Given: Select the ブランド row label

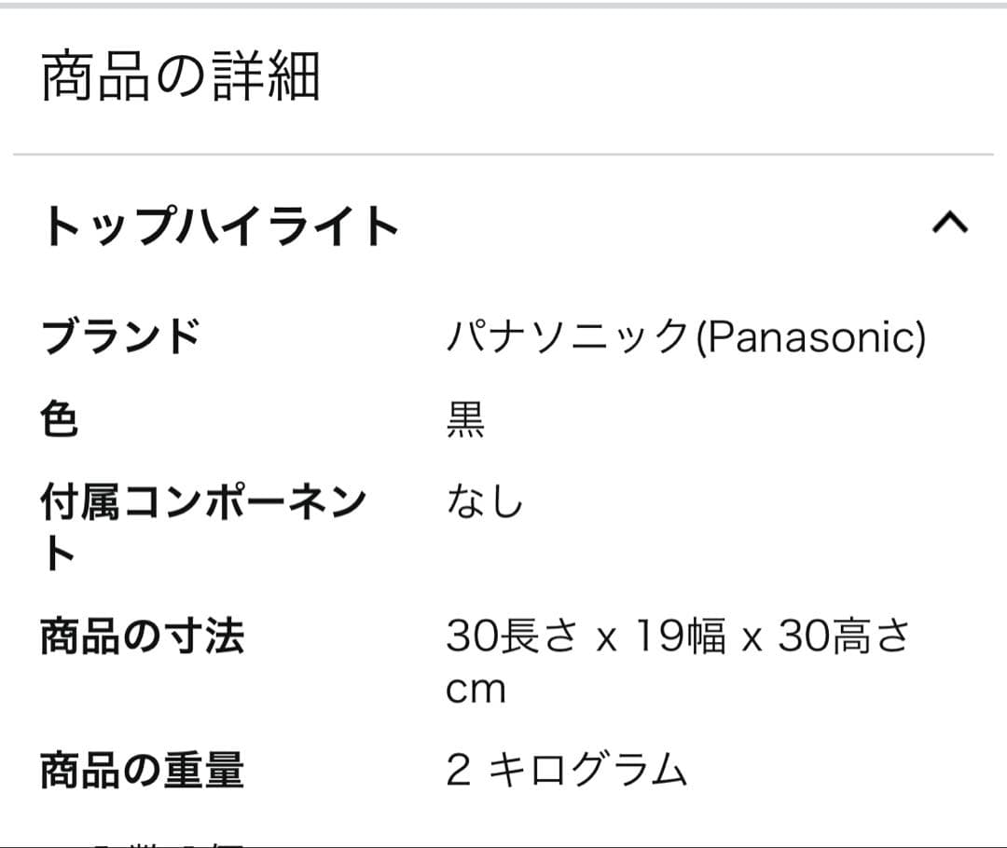Looking at the screenshot, I should 120,336.
